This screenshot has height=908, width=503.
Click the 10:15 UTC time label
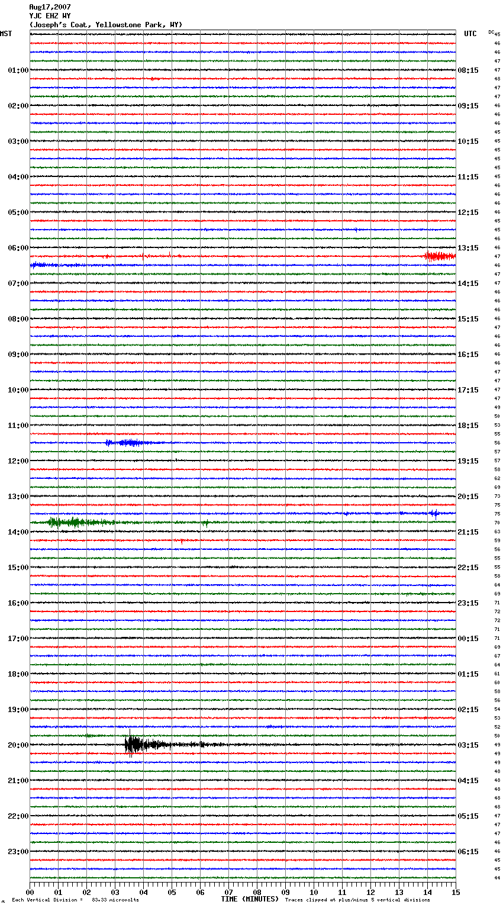pyautogui.click(x=468, y=141)
